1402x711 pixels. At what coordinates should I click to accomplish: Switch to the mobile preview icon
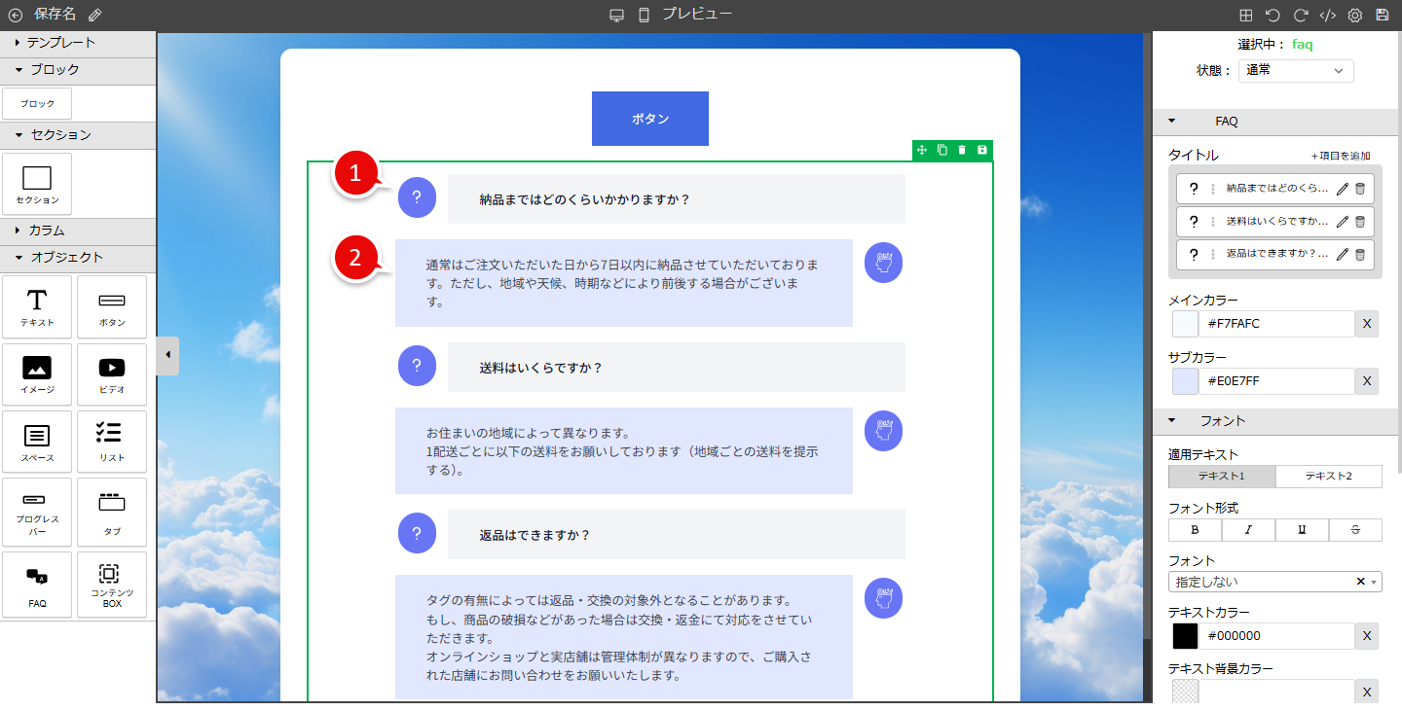point(644,16)
